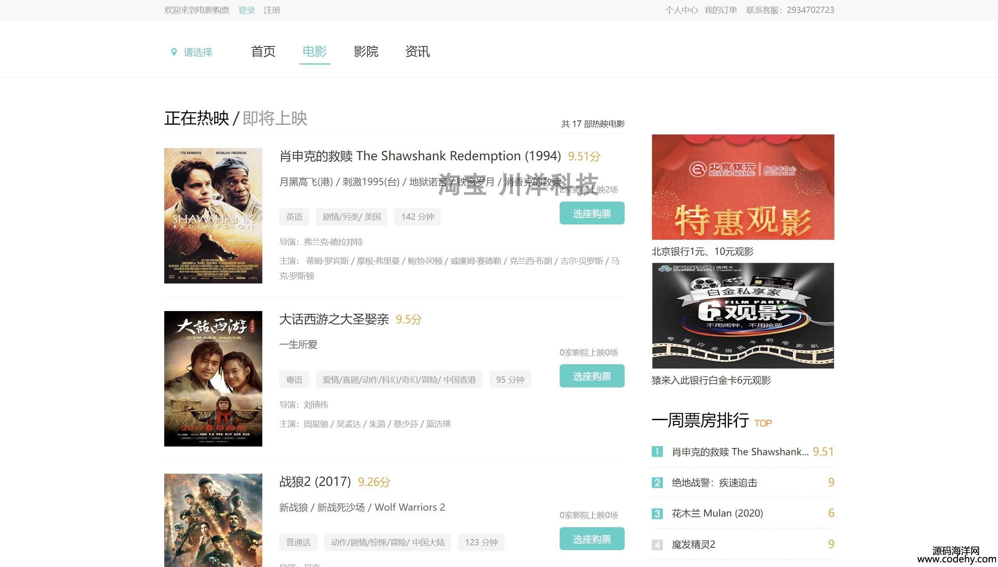Open ranked movie 绝地战警：疾速追击
998x567 pixels.
tap(714, 483)
